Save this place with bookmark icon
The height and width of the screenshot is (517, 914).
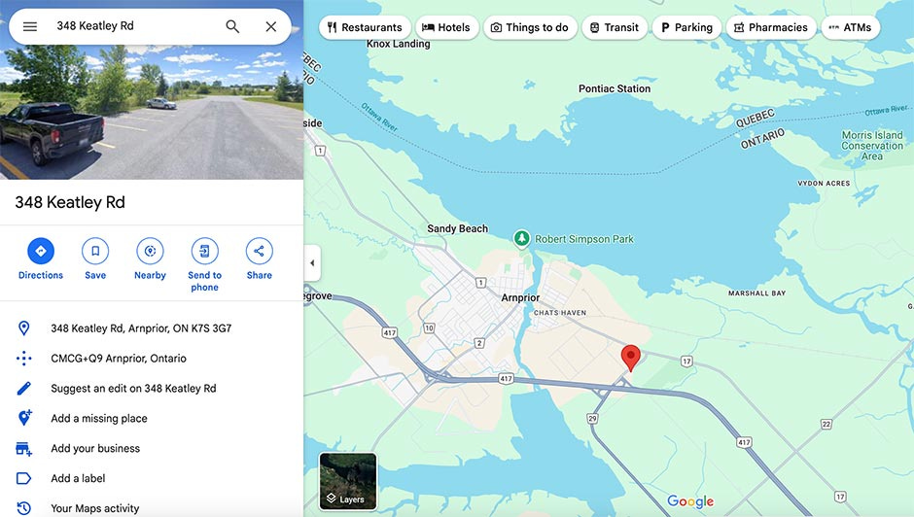(x=95, y=258)
